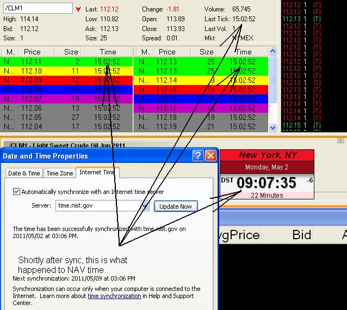The image size is (347, 310).
Task: Select the bid row at 112.04
Action: coord(66,126)
